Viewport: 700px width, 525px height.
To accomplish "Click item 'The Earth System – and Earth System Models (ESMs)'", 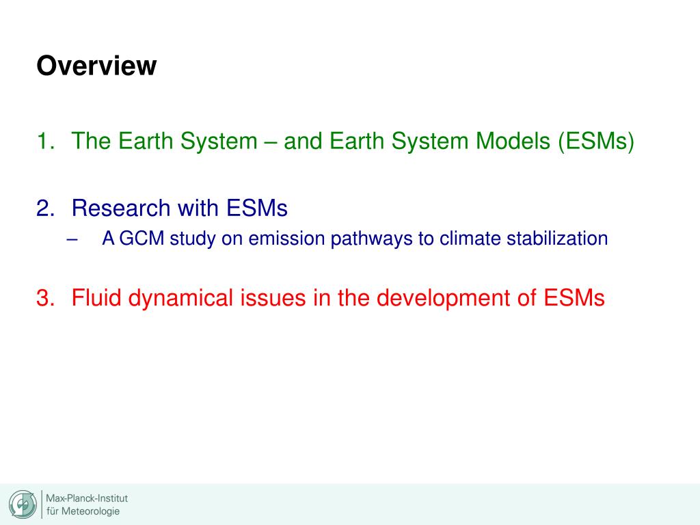I will pyautogui.click(x=353, y=141).
